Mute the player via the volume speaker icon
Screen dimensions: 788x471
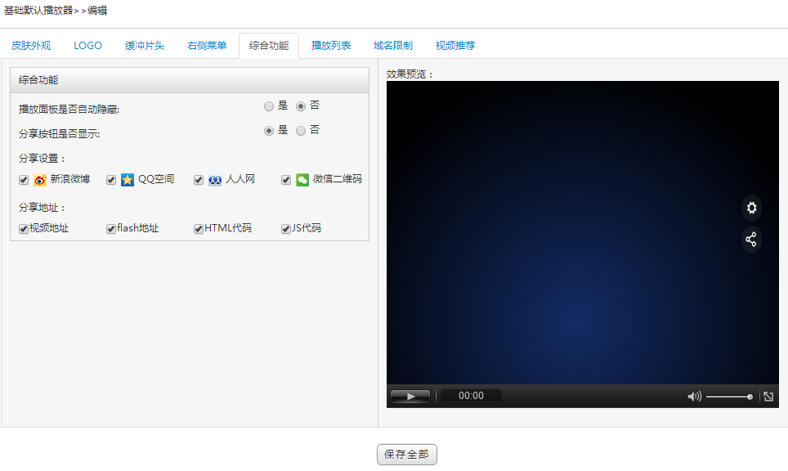695,397
